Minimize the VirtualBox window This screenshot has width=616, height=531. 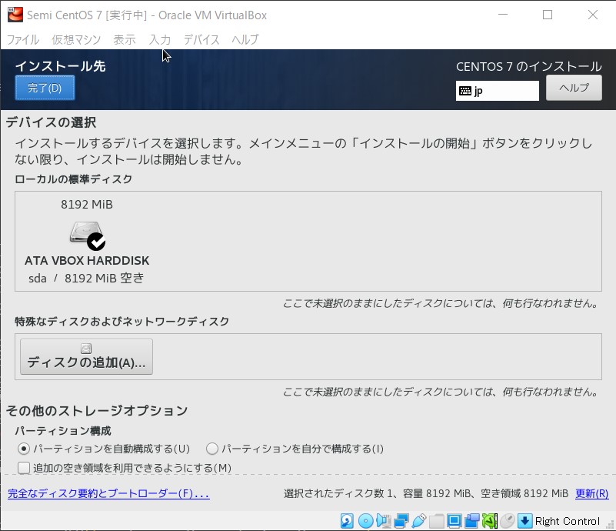(x=503, y=15)
